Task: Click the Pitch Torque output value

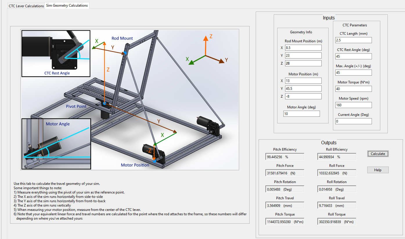Action: pyautogui.click(x=285, y=222)
